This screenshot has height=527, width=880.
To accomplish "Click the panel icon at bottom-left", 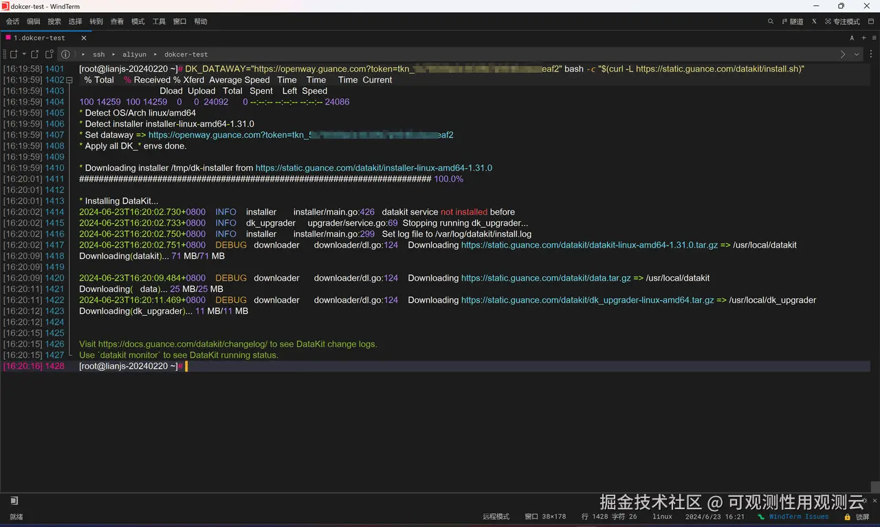I will [14, 501].
